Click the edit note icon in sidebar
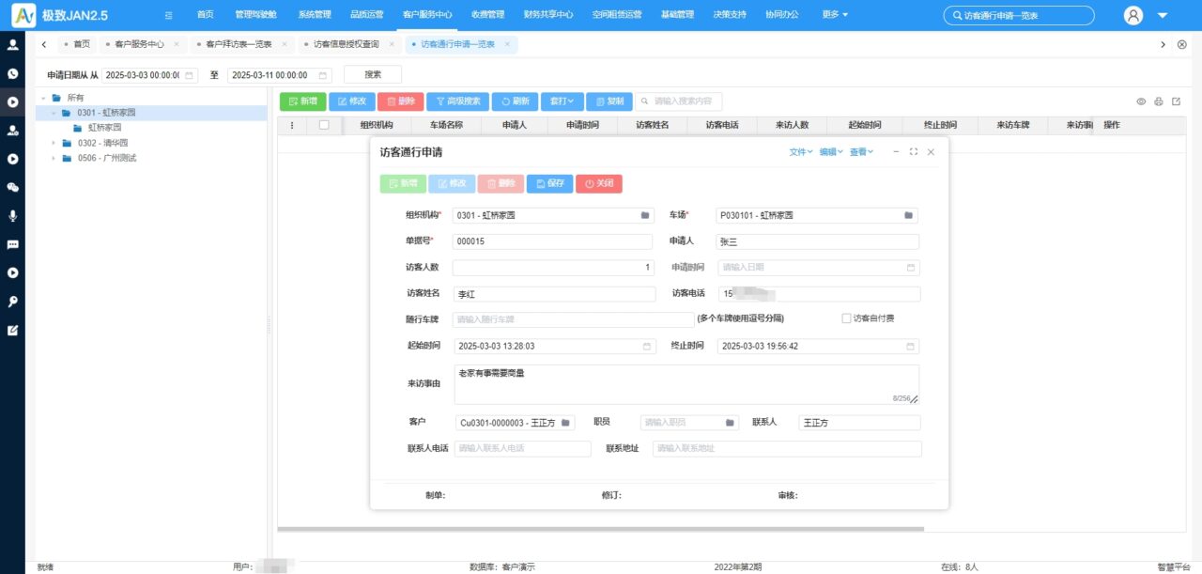The image size is (1202, 574). coord(13,330)
